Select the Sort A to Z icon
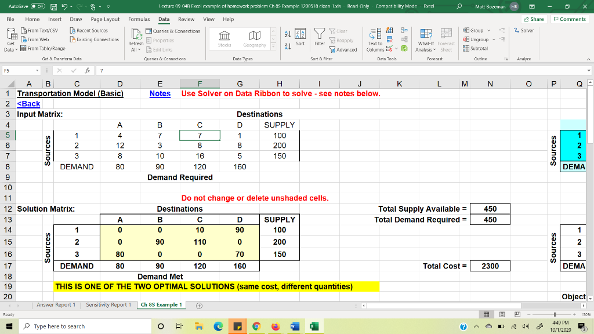The height and width of the screenshot is (334, 594). 287,33
